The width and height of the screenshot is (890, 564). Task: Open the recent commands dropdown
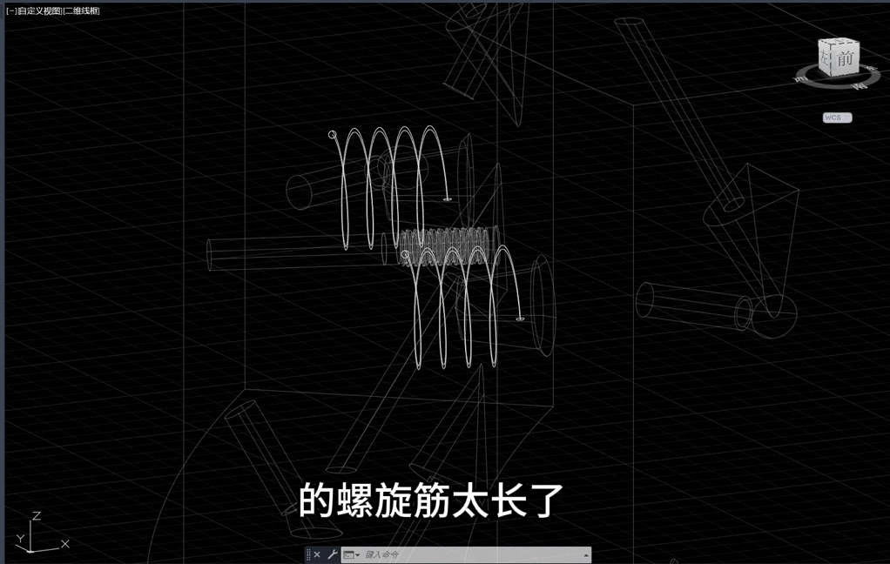pos(352,555)
